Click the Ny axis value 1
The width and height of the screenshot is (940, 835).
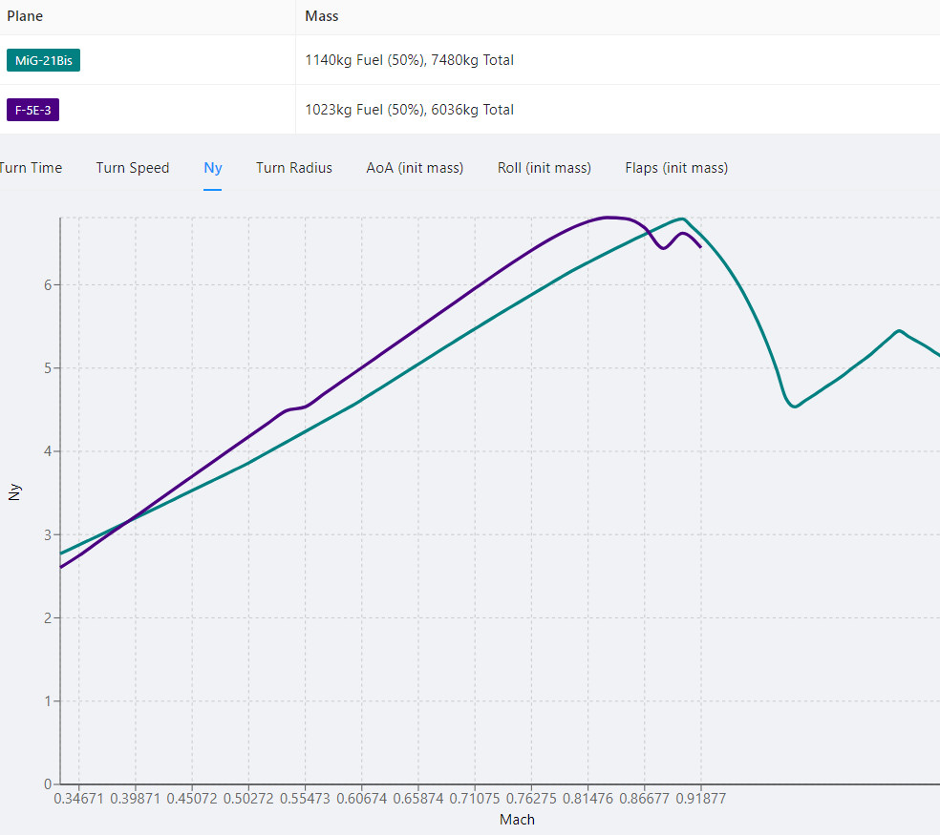tap(48, 700)
